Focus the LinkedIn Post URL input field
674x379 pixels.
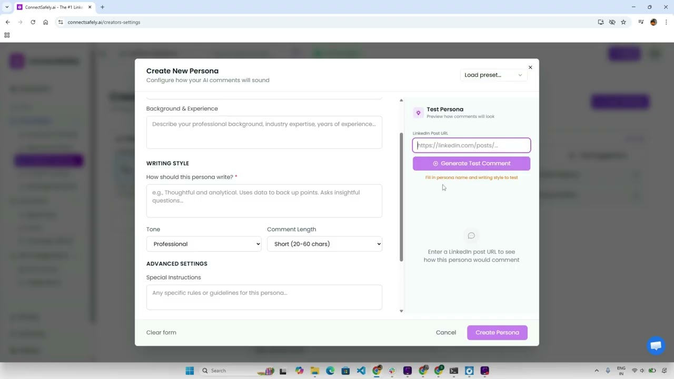(x=471, y=145)
